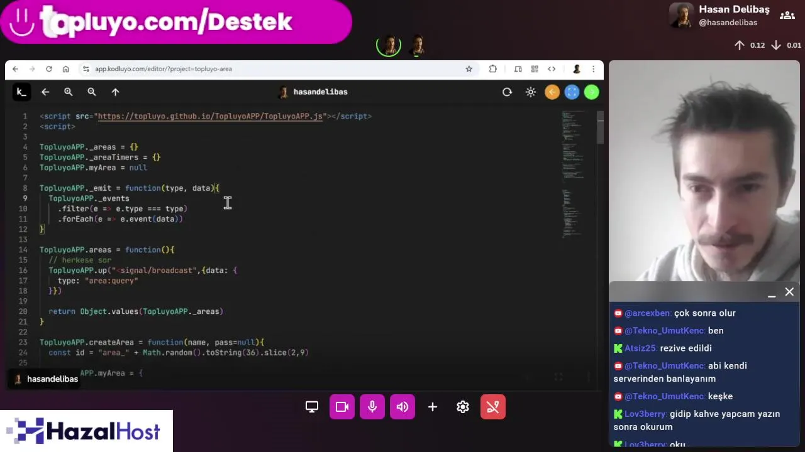This screenshot has height=452, width=805.
Task: Go back in the browser
Action: (x=15, y=69)
